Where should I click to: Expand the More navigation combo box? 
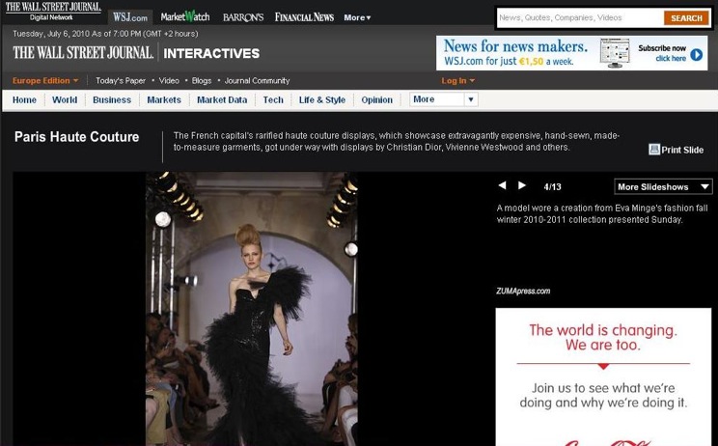[443, 99]
